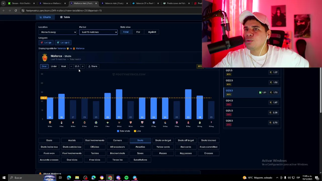
Task: Select the Accurate crosses stat
Action: (x=49, y=160)
